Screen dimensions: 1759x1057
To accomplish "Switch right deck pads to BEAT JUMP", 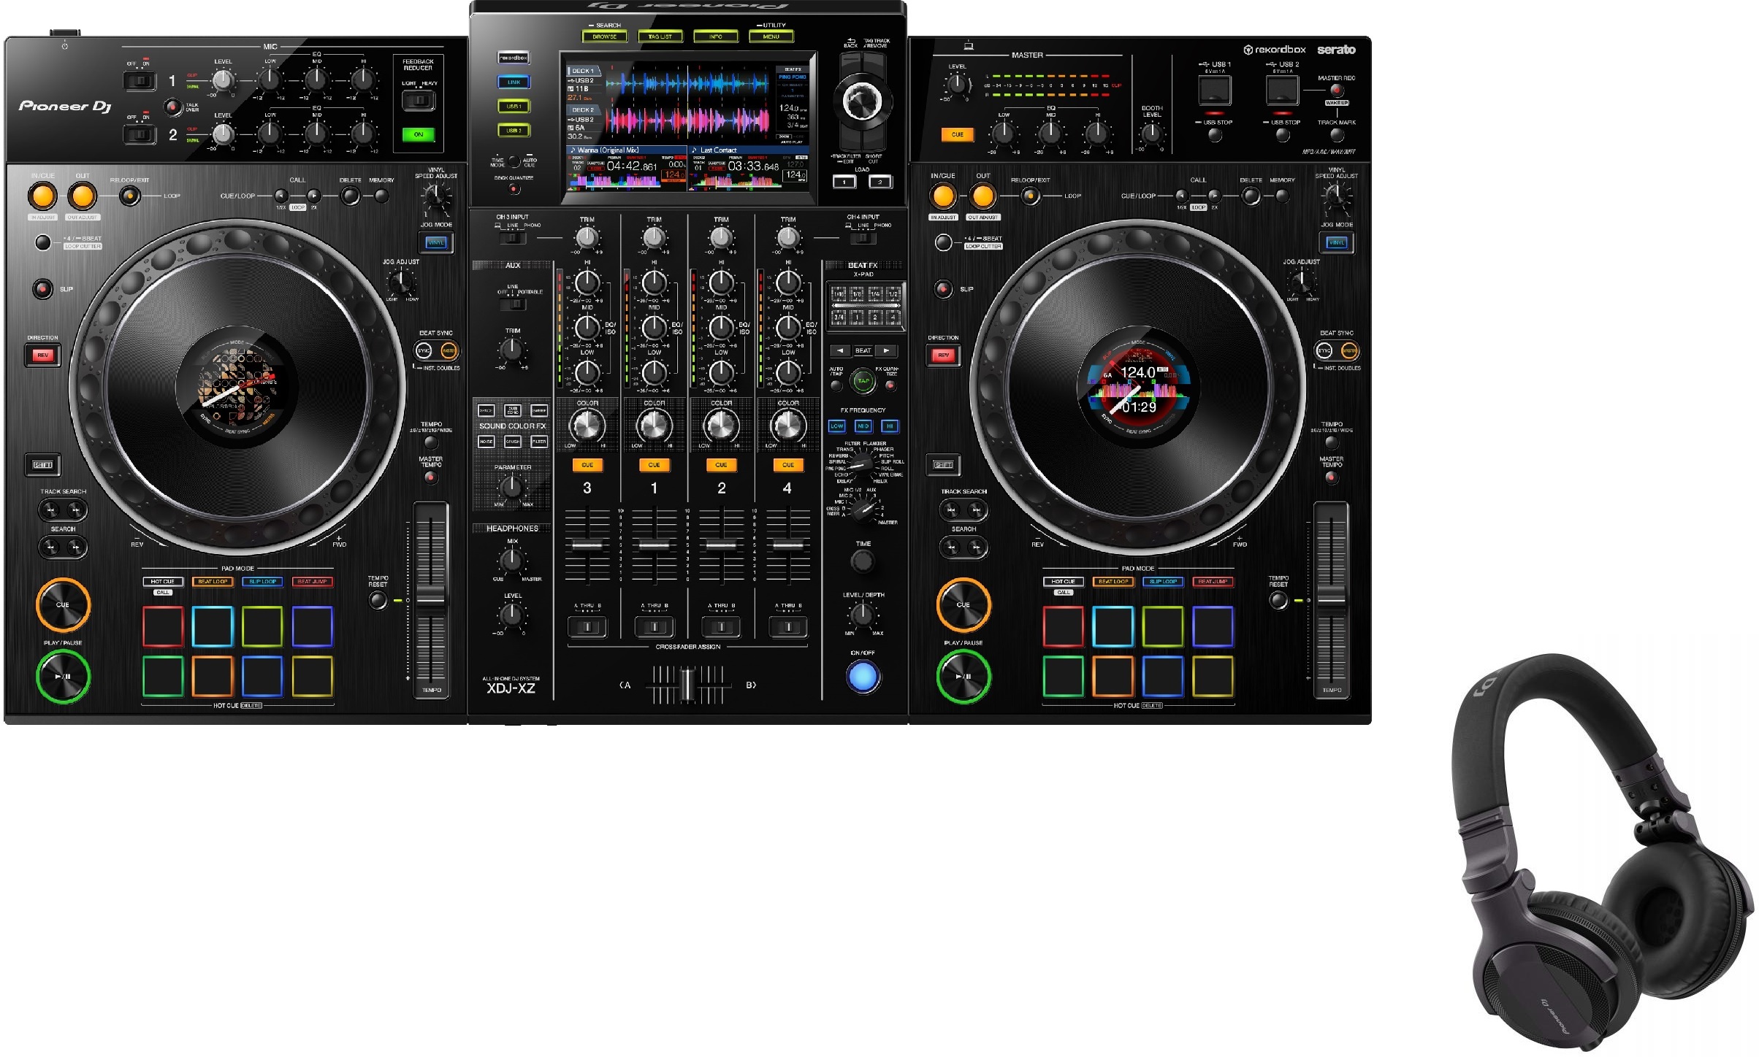I will [x=1213, y=582].
